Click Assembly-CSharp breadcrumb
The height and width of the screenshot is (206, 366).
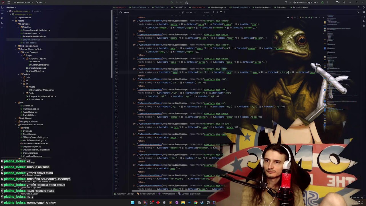click(124, 194)
